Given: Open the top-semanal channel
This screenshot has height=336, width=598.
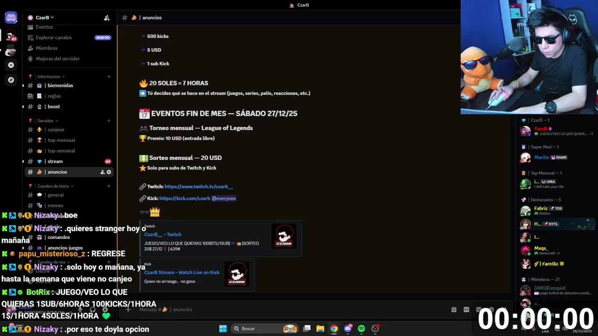Looking at the screenshot, I should click(70, 151).
